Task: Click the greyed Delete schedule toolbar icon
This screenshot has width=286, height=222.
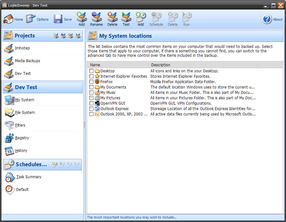Action: pyautogui.click(x=173, y=19)
